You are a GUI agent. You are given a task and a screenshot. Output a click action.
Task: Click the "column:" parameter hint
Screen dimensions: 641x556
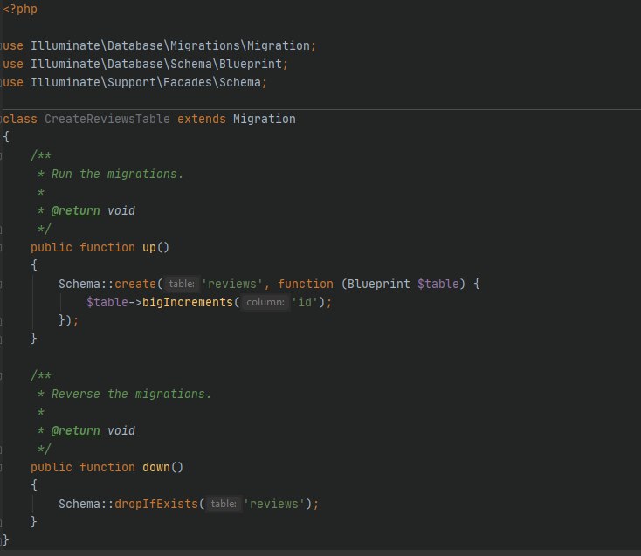pos(265,302)
